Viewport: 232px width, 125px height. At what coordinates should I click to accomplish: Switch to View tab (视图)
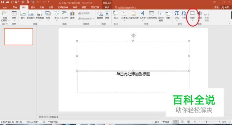pos(84,7)
